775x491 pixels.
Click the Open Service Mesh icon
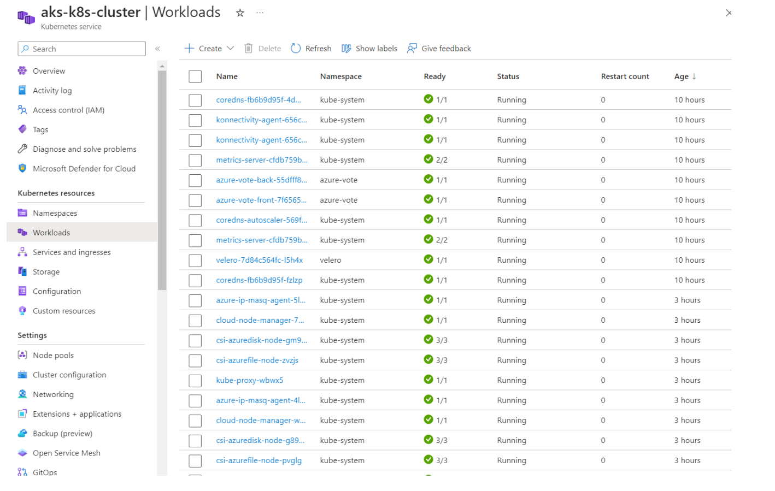click(22, 453)
